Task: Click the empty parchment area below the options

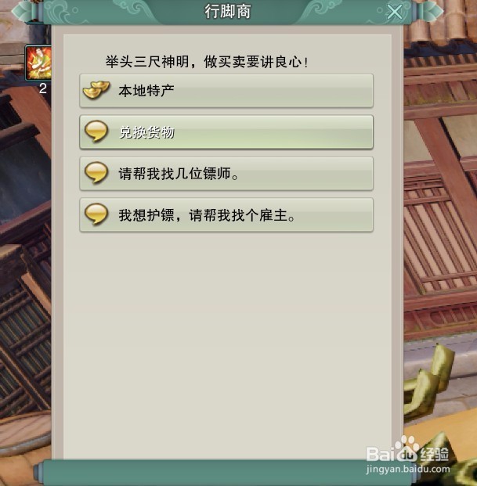Action: [227, 344]
